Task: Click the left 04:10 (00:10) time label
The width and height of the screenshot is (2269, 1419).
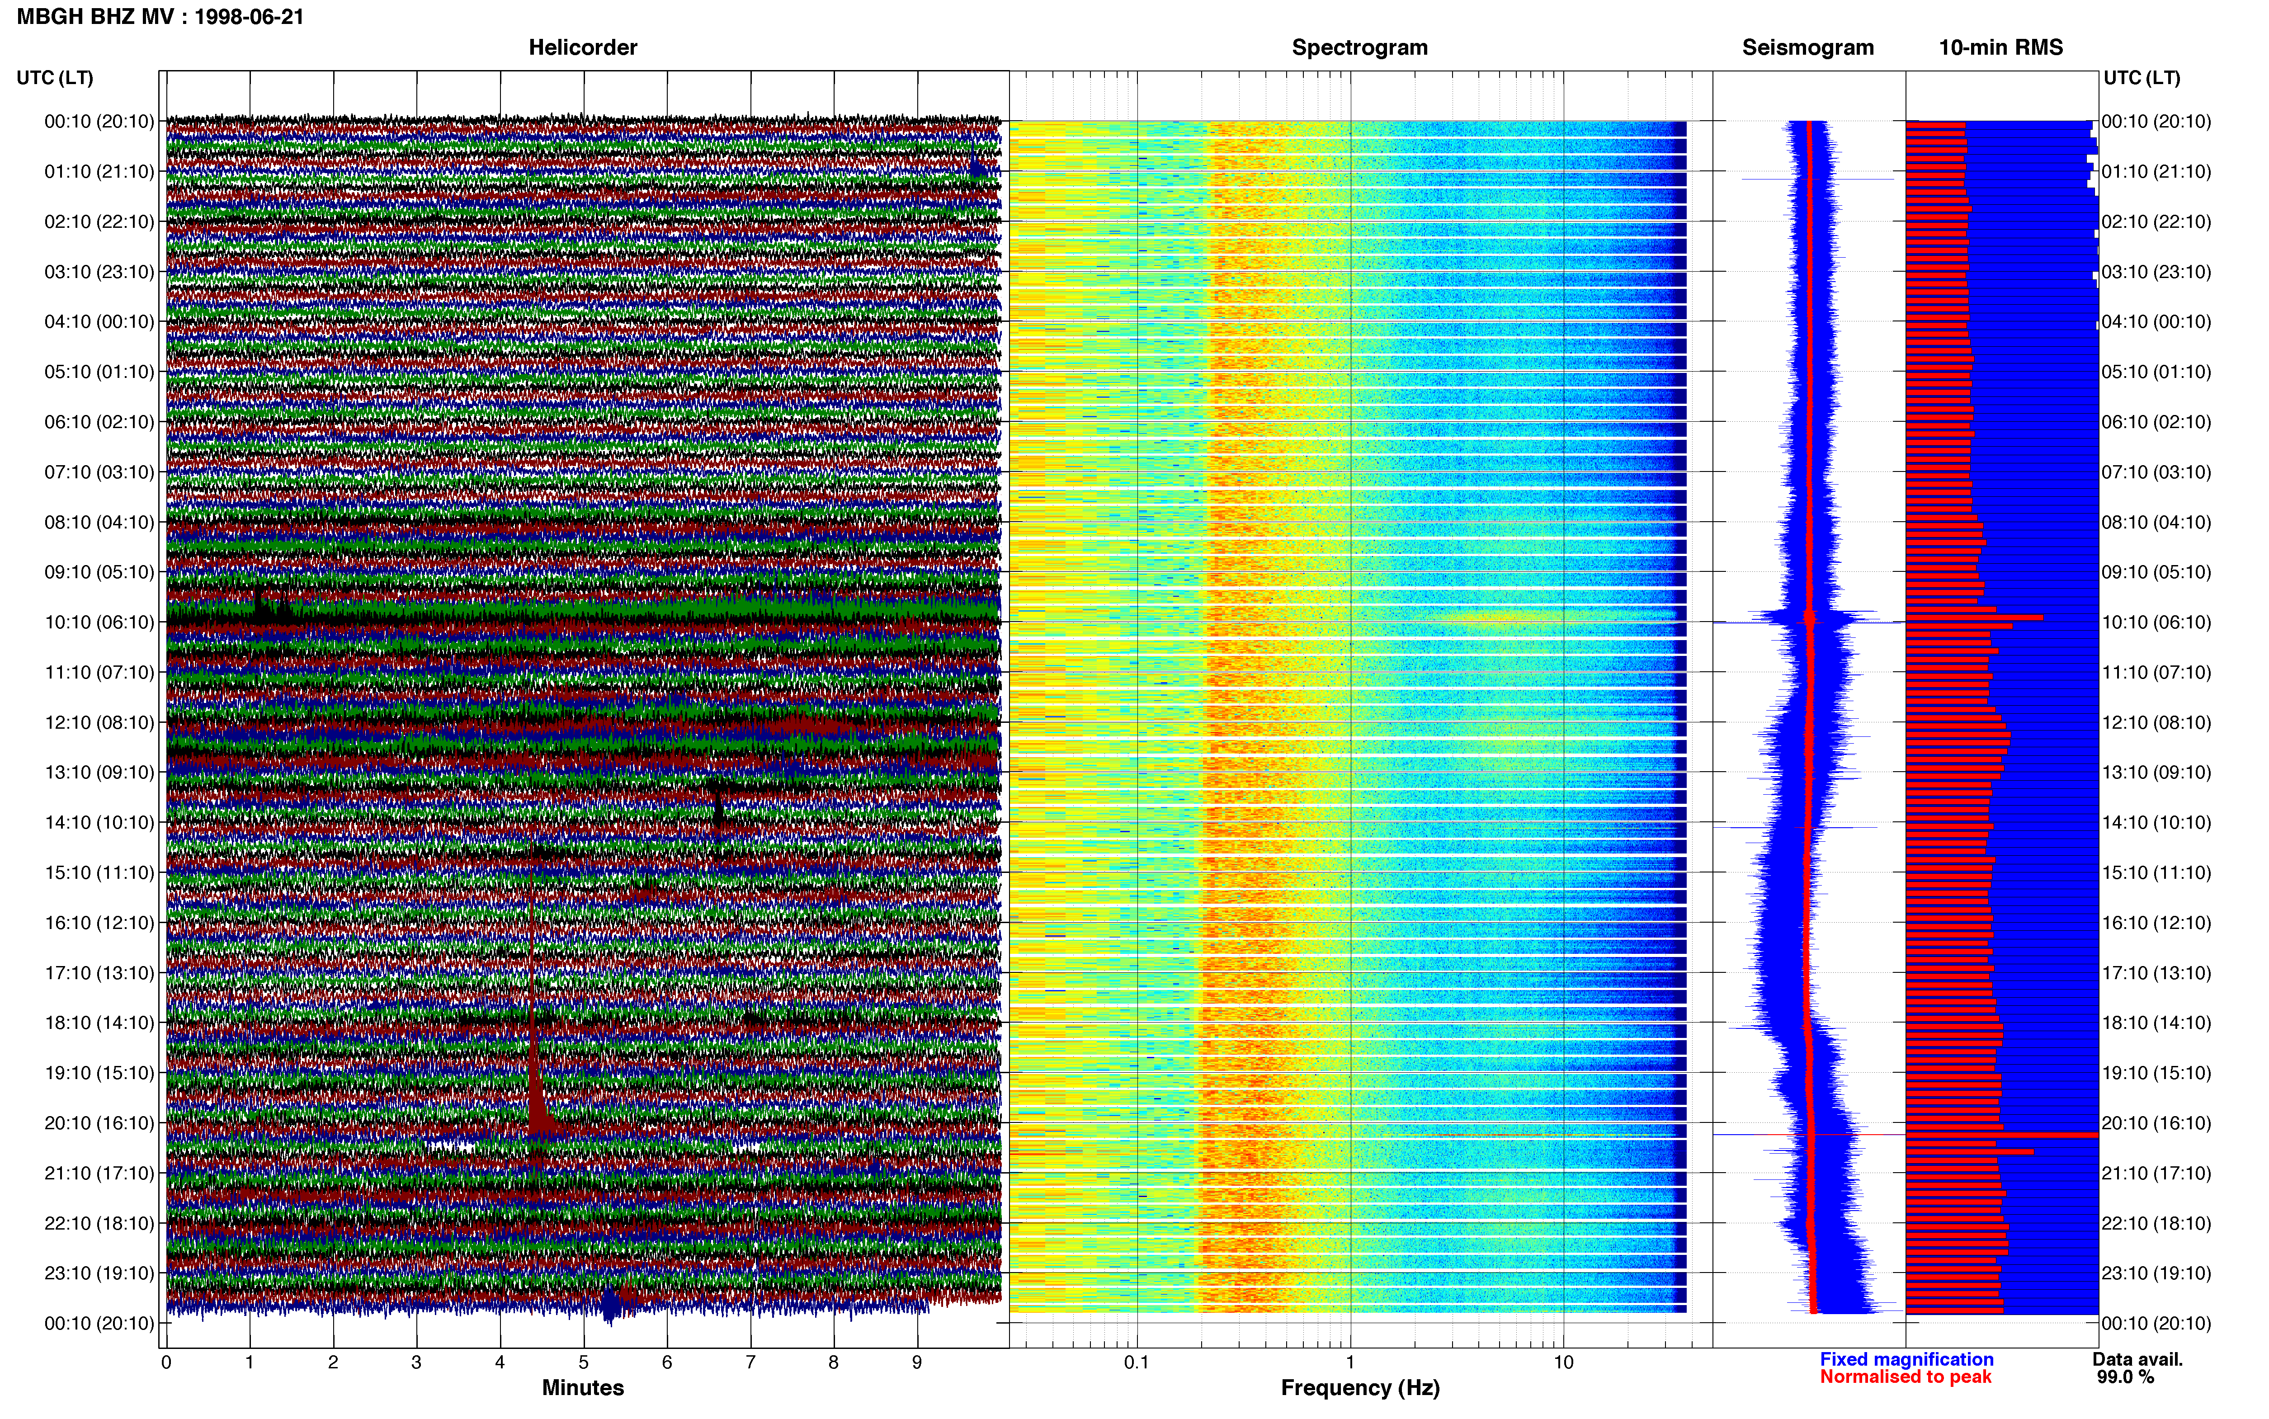Action: click(x=99, y=322)
